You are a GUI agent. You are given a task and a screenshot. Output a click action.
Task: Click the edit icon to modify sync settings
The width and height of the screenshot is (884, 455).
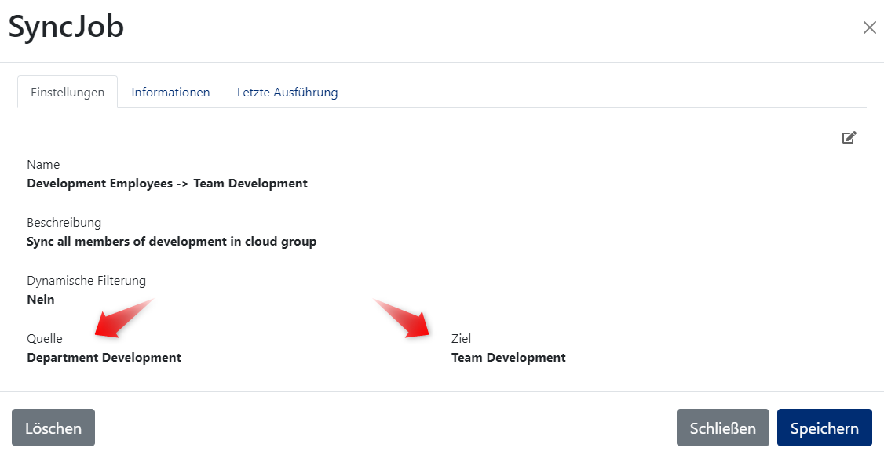pyautogui.click(x=849, y=137)
